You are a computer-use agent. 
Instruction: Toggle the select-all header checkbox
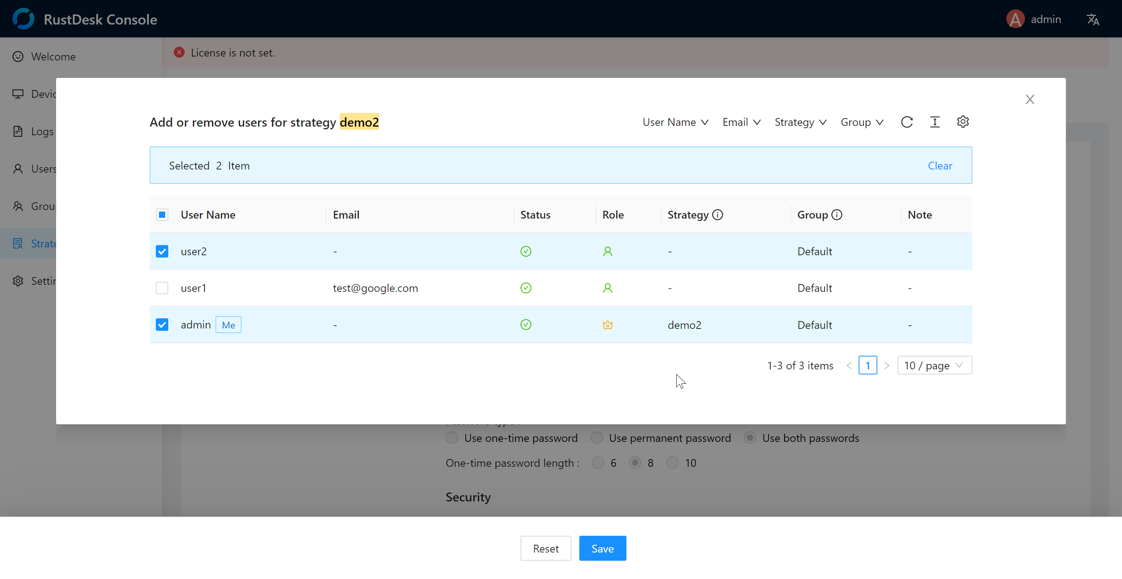tap(162, 215)
